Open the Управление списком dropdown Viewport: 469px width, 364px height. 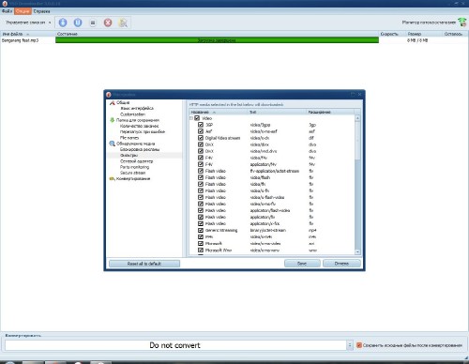(x=28, y=23)
